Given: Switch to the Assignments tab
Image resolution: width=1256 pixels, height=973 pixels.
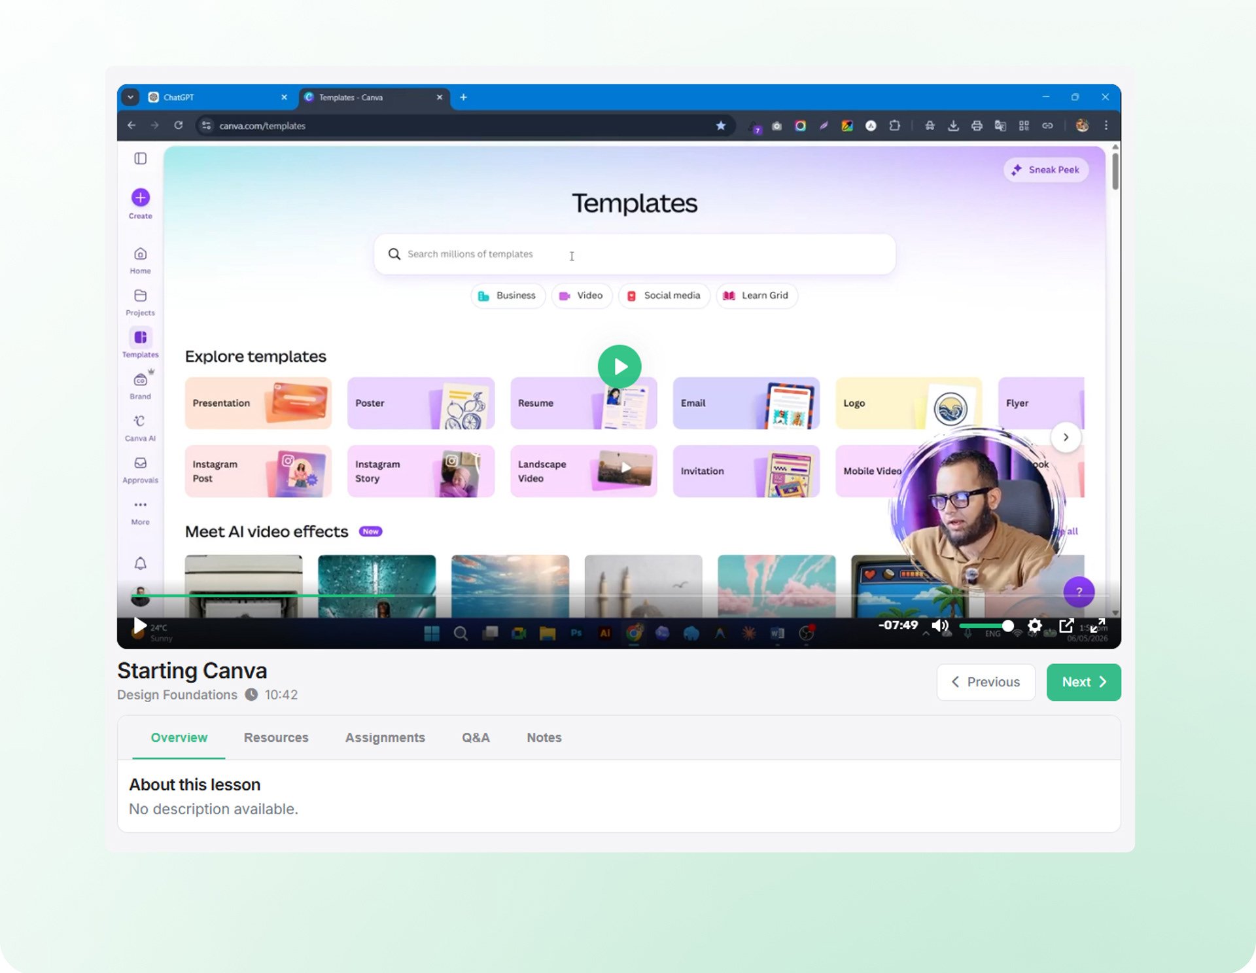Looking at the screenshot, I should (x=385, y=737).
